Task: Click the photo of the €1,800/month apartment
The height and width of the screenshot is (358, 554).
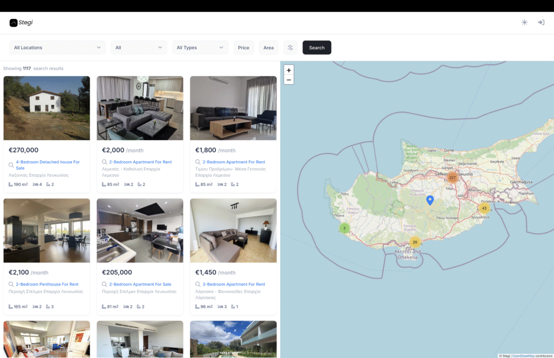Action: pos(233,108)
